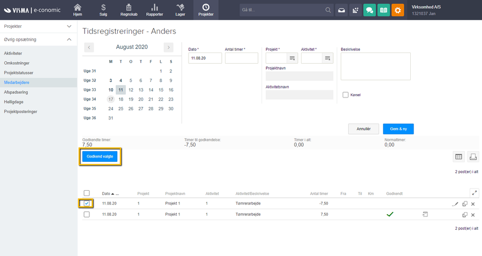Click the inbox tray icon
Viewport: 482px width, 256px height.
pos(342,10)
